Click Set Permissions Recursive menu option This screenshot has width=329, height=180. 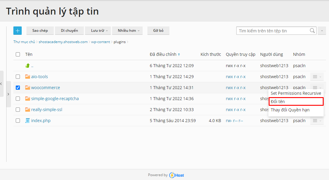pos(296,93)
